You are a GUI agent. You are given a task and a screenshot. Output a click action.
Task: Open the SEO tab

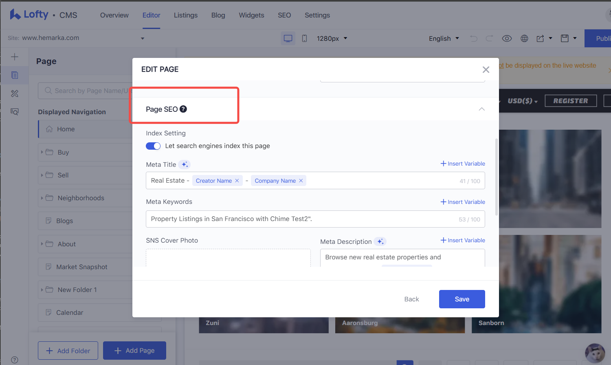(284, 15)
